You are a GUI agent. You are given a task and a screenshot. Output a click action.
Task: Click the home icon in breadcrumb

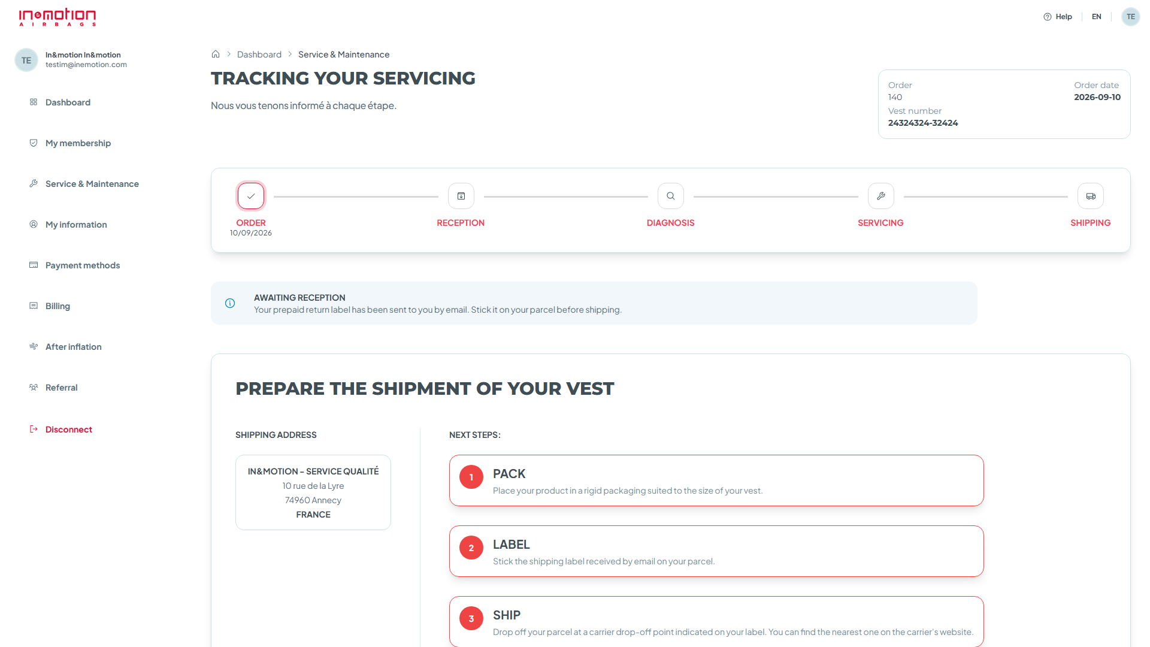click(216, 54)
